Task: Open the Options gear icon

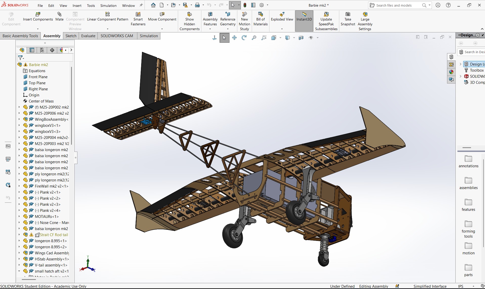Action: click(262, 5)
